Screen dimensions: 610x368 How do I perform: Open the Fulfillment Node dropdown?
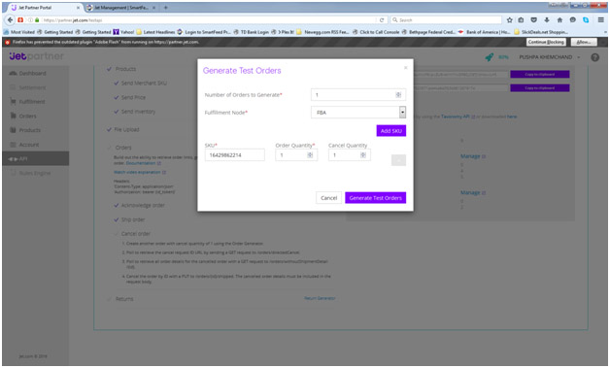point(358,113)
